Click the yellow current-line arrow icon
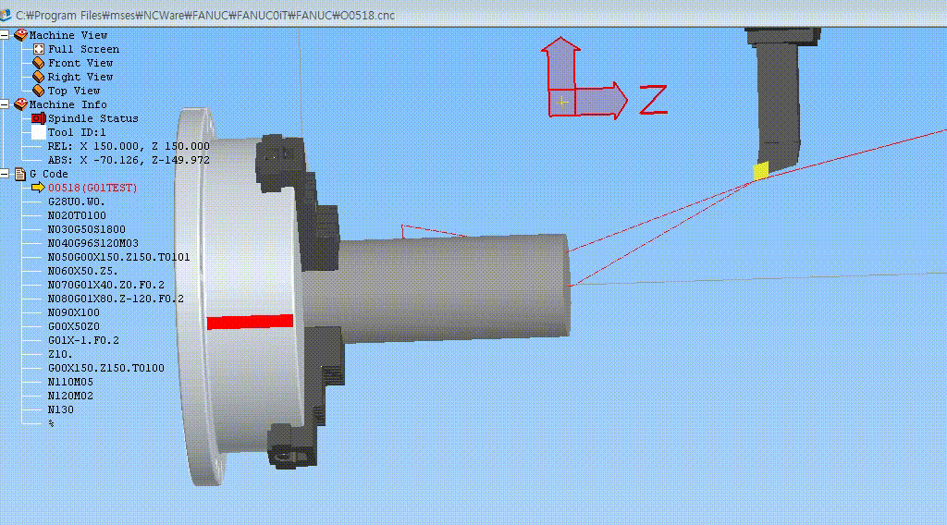The height and width of the screenshot is (525, 947). [38, 188]
